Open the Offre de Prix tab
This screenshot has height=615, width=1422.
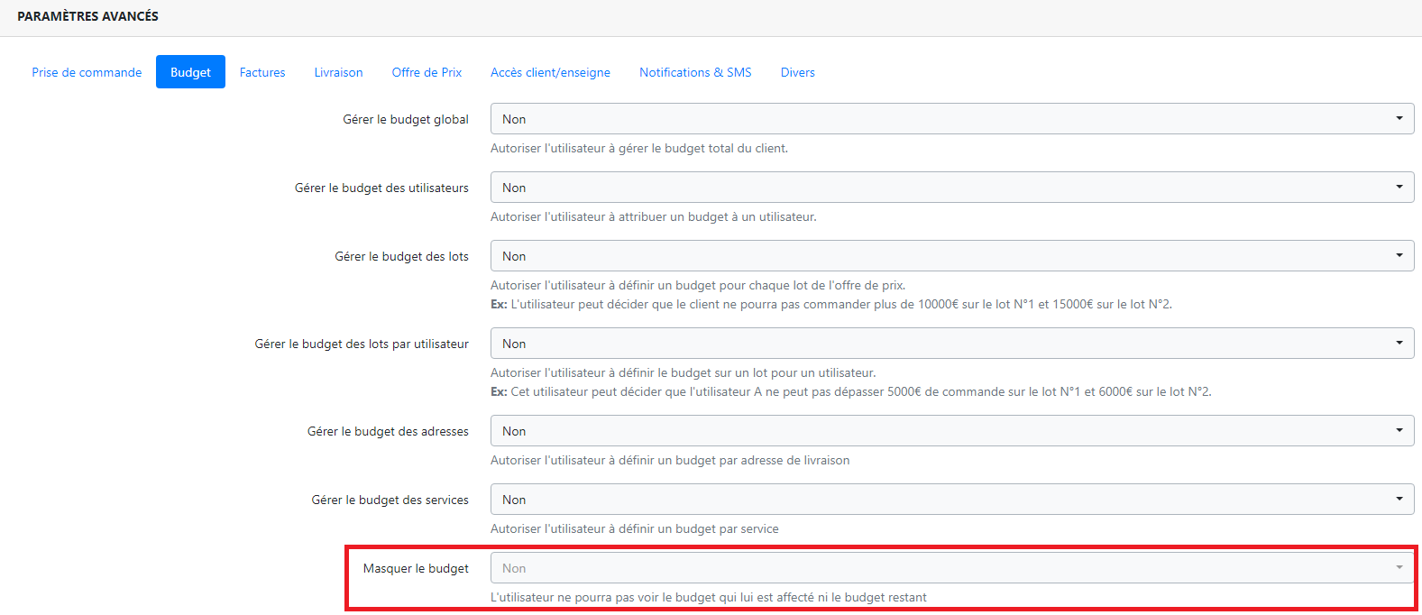click(x=427, y=72)
